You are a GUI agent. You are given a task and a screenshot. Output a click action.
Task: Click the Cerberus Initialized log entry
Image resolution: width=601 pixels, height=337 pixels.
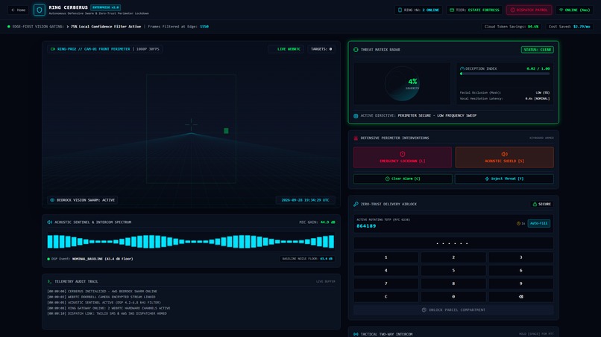[102, 292]
